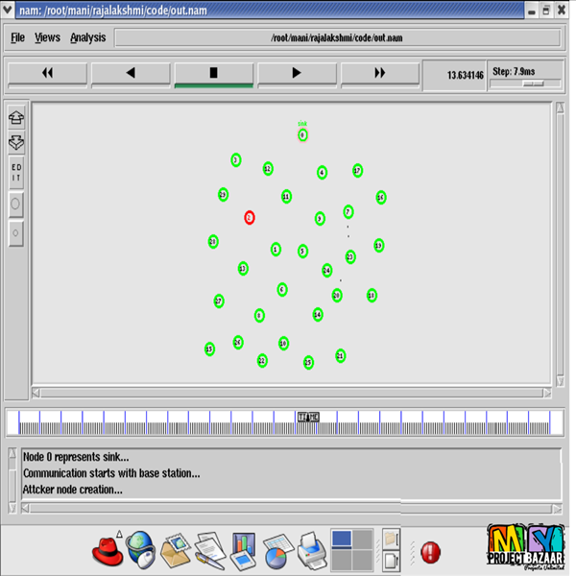
Task: Select node 9 in the topology
Action: pyautogui.click(x=320, y=219)
